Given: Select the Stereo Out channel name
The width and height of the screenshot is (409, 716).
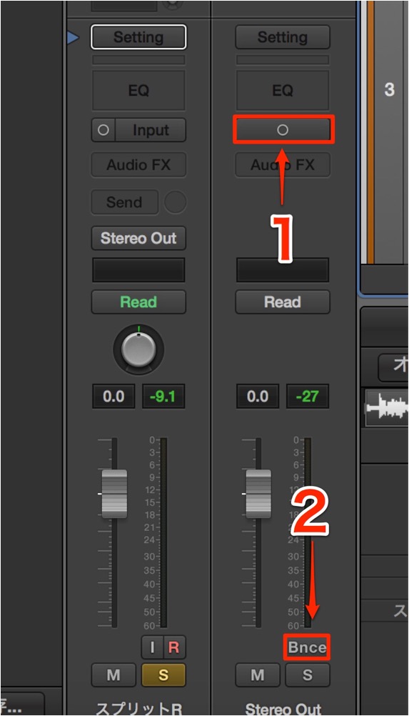Looking at the screenshot, I should (283, 709).
